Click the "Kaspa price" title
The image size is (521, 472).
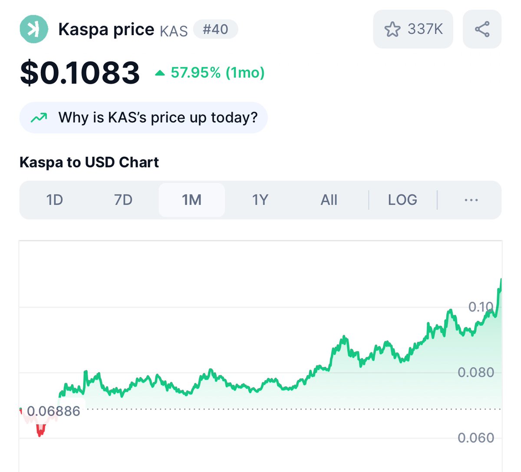[x=106, y=30]
